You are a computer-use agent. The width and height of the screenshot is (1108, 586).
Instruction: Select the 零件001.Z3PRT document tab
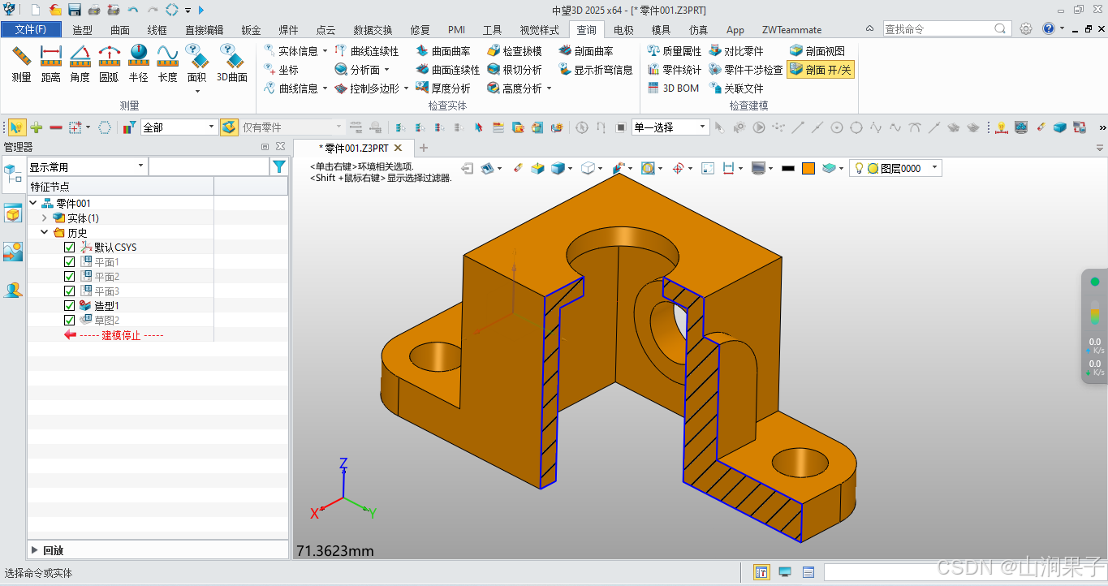pyautogui.click(x=354, y=148)
